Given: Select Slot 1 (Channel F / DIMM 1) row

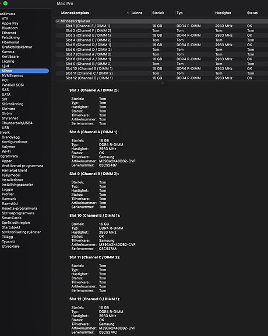Looking at the screenshot, I should point(162,26).
